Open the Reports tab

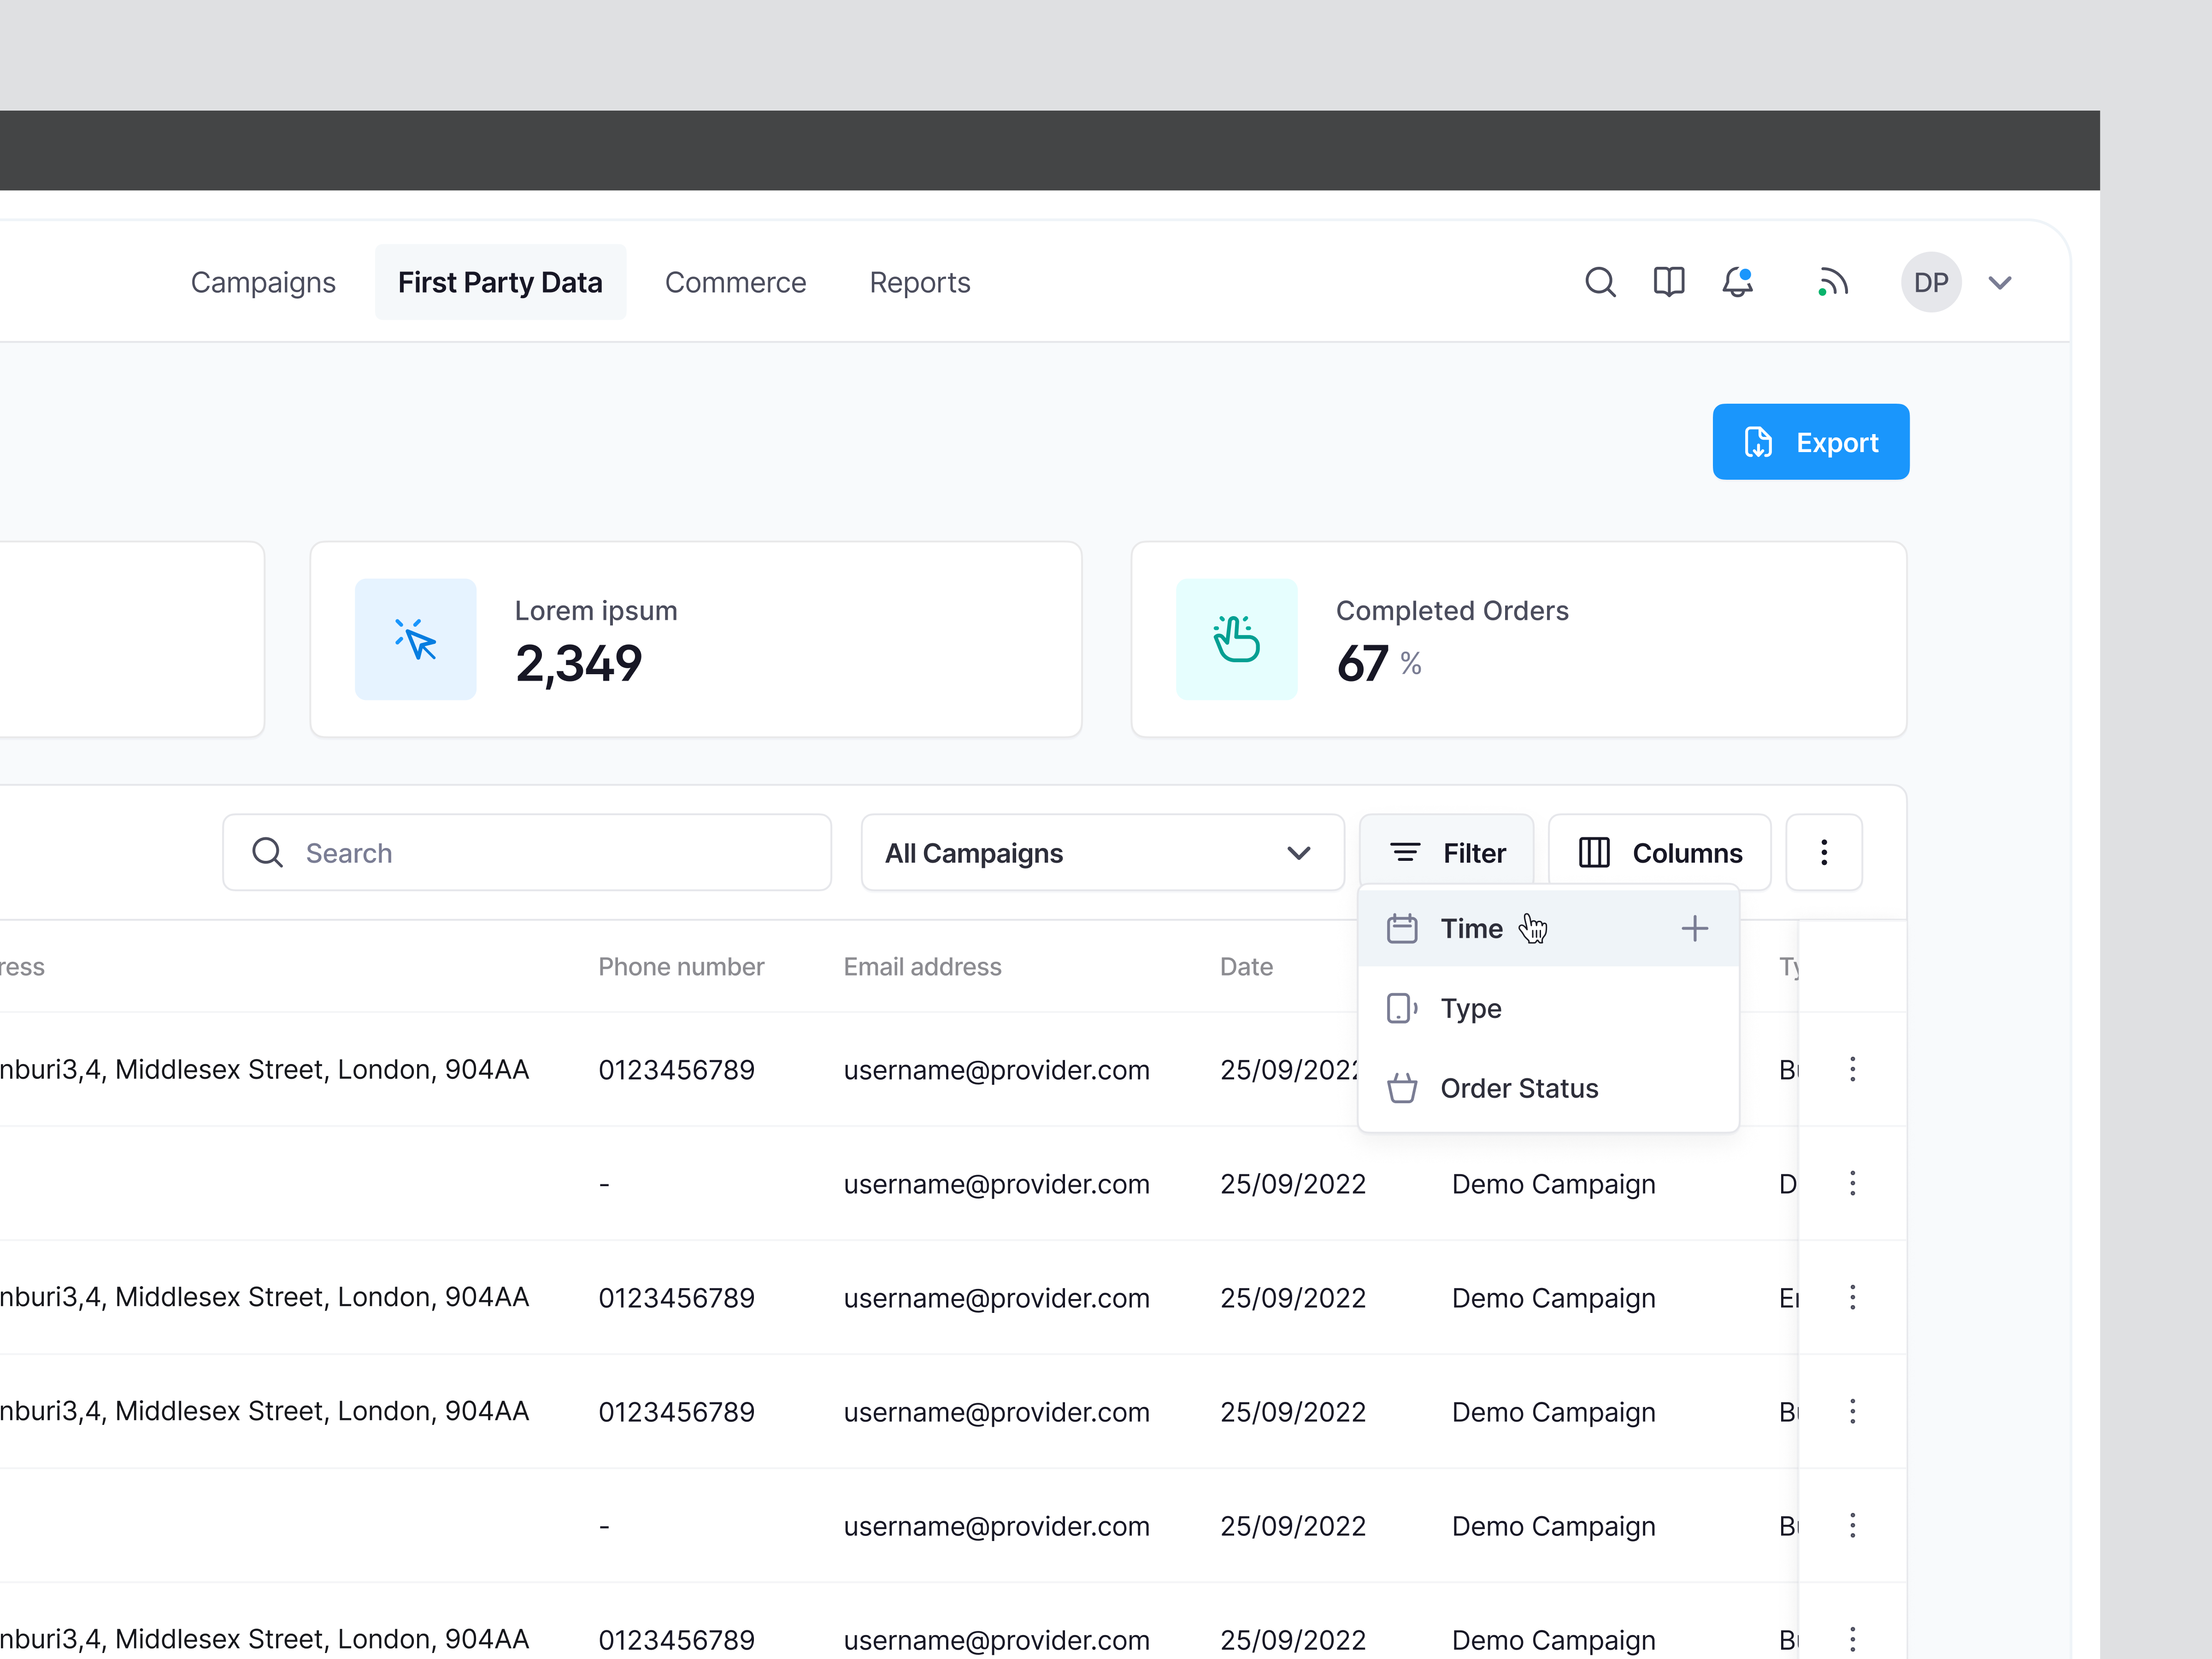pos(920,282)
